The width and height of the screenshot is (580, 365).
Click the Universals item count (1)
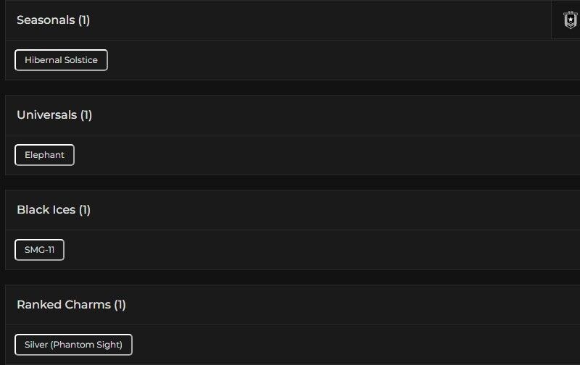point(86,115)
